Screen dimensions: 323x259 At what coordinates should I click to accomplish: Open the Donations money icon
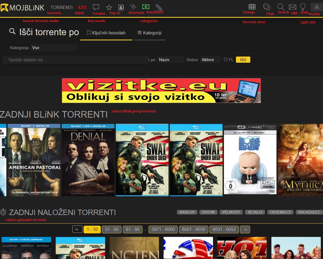pos(146,7)
